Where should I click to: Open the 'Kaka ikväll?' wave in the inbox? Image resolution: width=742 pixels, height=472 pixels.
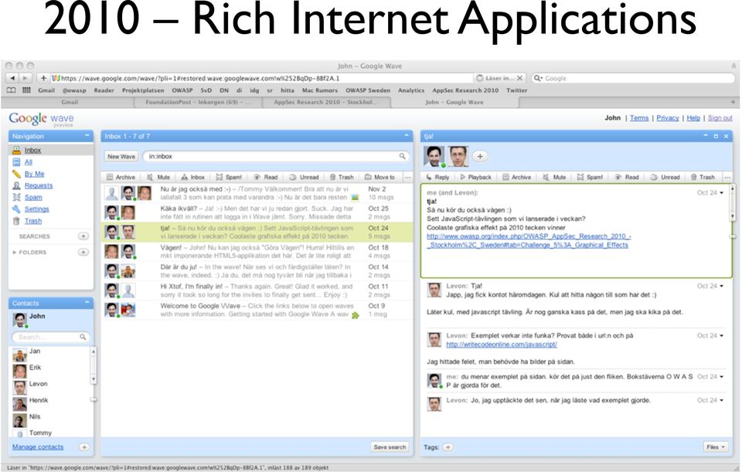click(257, 212)
